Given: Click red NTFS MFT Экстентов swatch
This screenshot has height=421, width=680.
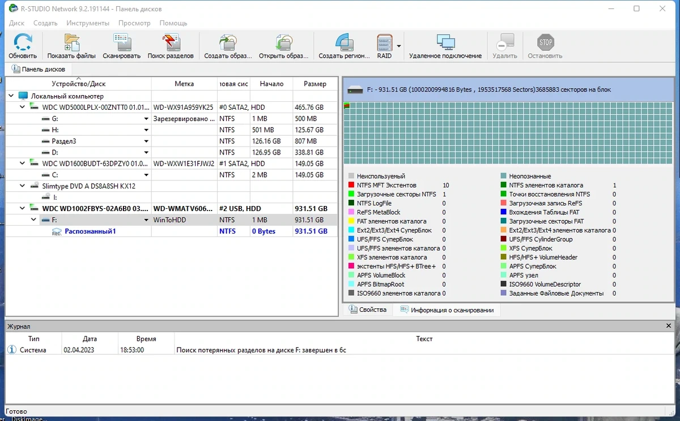Looking at the screenshot, I should coord(351,185).
